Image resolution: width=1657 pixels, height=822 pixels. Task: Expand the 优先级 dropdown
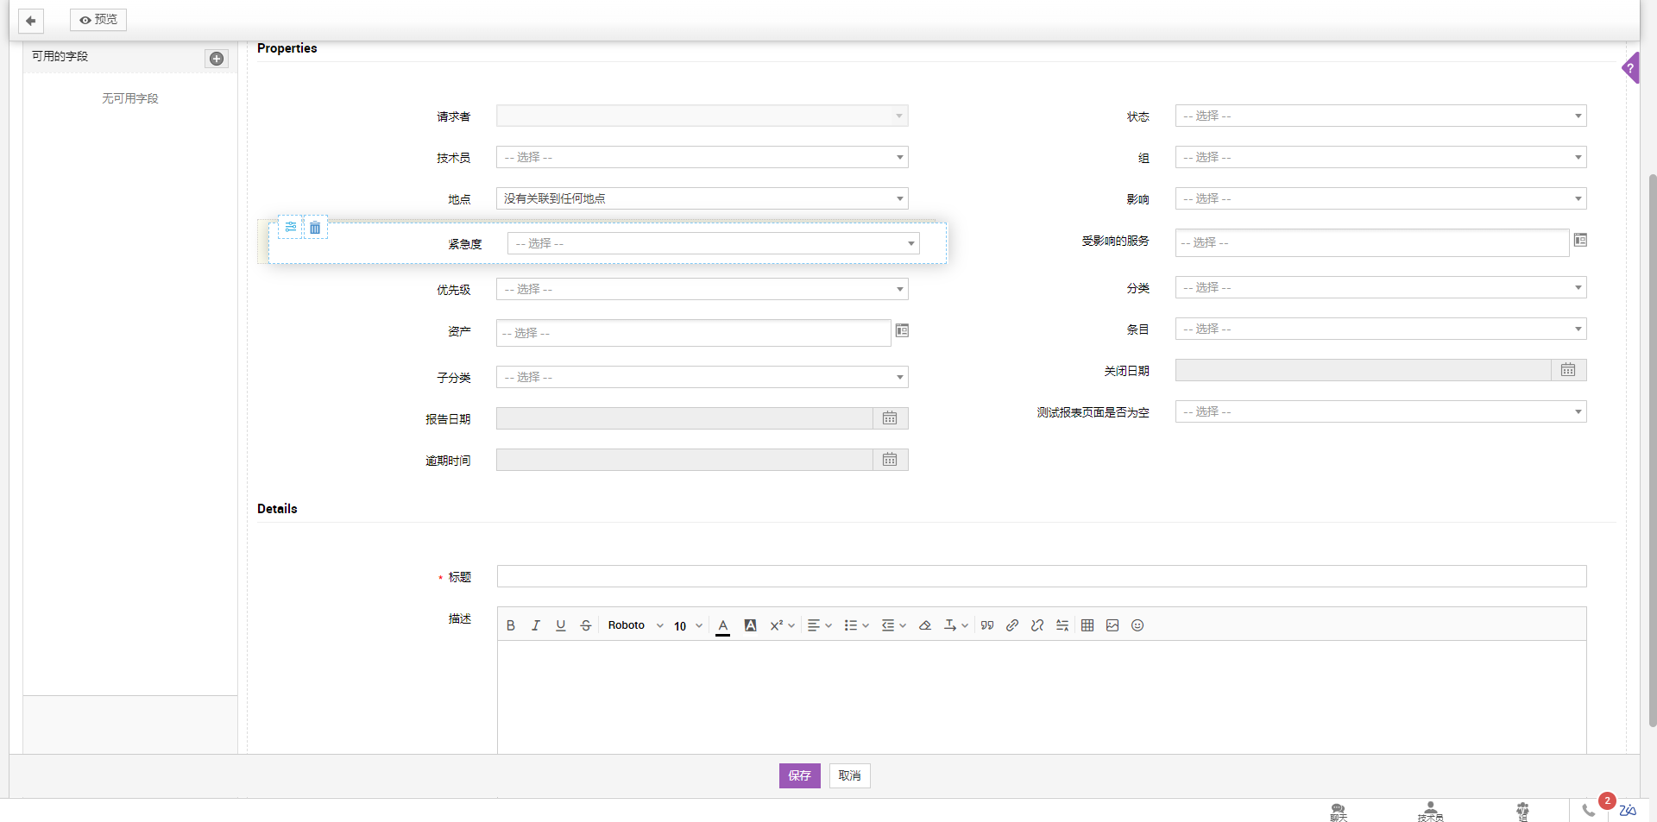tap(702, 289)
